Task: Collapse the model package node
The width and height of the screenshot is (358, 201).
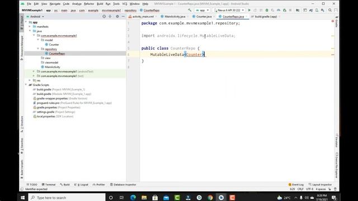Action: [x=38, y=40]
